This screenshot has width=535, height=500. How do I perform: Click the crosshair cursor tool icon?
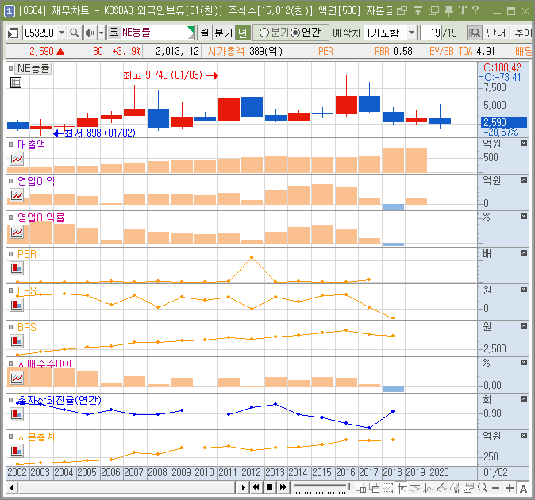[402, 488]
